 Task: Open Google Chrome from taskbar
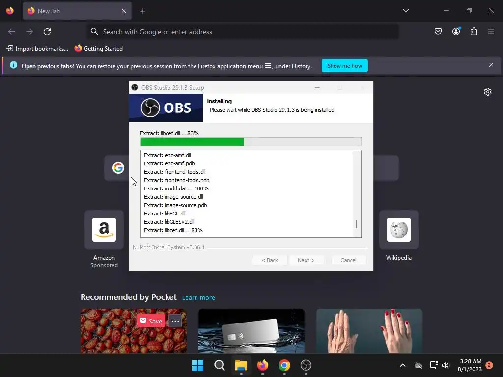tap(284, 365)
